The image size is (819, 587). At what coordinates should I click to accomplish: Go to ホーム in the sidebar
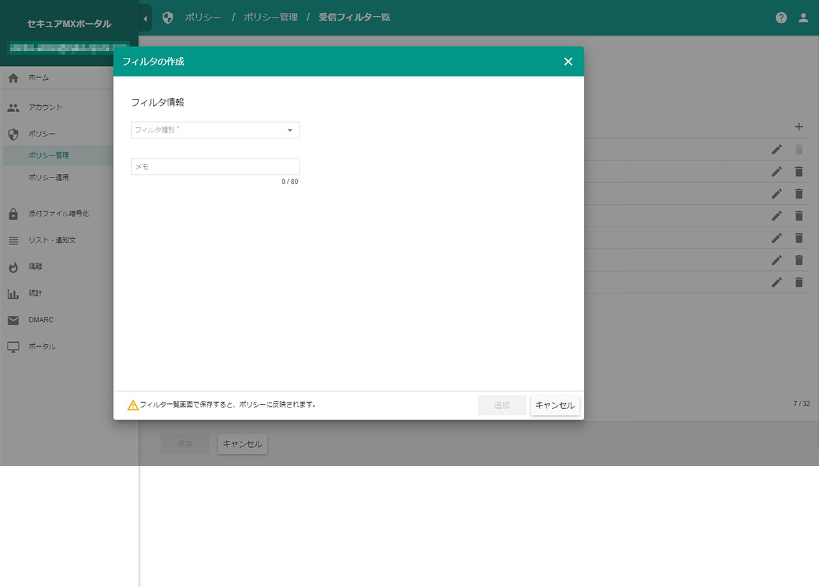coord(39,78)
